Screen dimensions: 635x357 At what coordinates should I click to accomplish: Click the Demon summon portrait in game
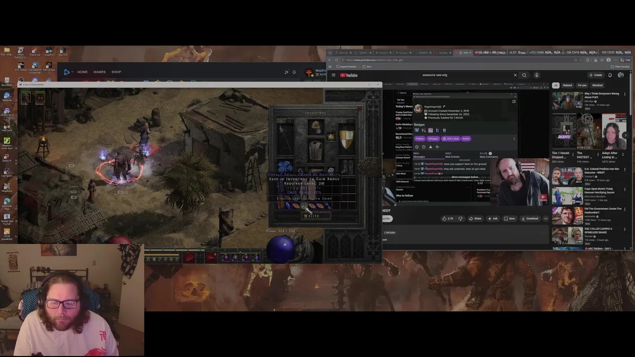pos(40,98)
